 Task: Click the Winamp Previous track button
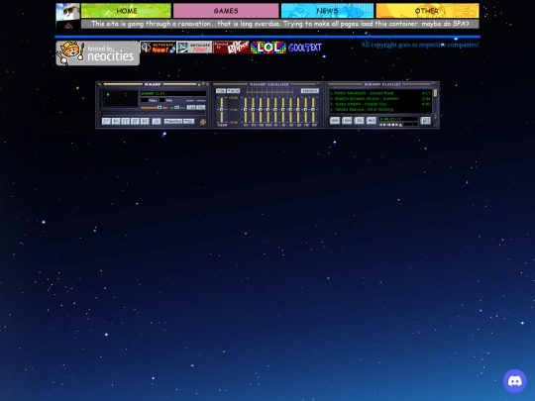pyautogui.click(x=106, y=121)
